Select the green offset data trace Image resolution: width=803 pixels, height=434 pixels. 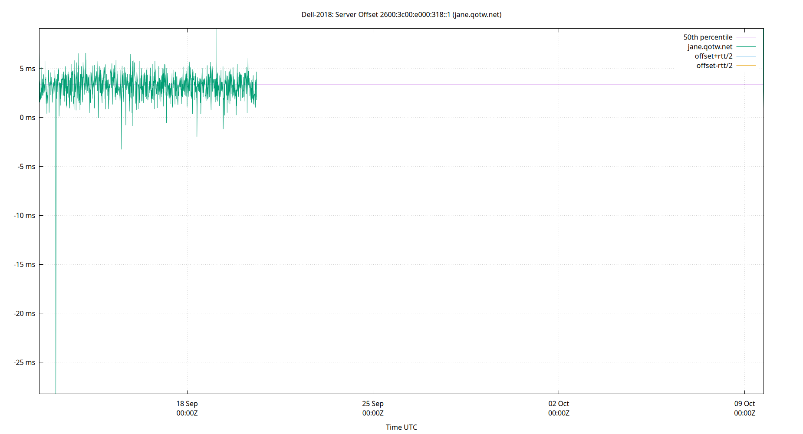click(130, 85)
